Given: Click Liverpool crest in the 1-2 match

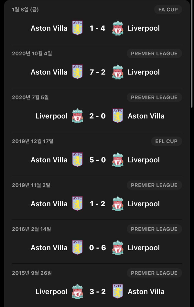Looking at the screenshot, I should [x=118, y=204].
